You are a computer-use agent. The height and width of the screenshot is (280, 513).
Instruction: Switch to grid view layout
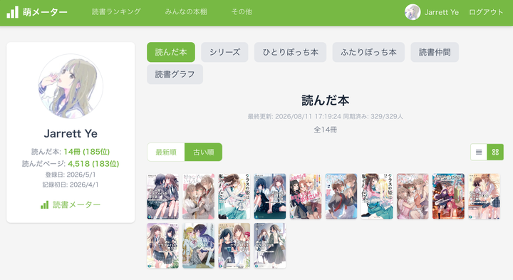pyautogui.click(x=495, y=152)
